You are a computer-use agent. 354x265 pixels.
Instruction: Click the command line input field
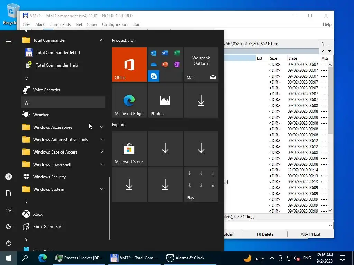coord(276,225)
